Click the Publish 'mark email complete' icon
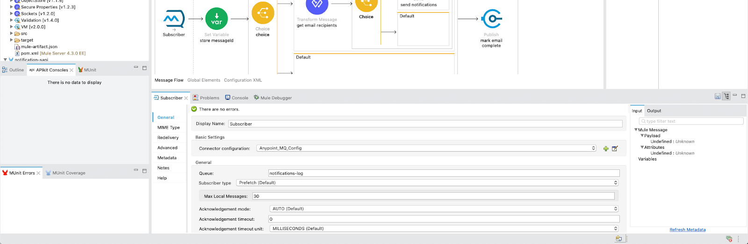The height and width of the screenshot is (244, 748). pyautogui.click(x=491, y=19)
